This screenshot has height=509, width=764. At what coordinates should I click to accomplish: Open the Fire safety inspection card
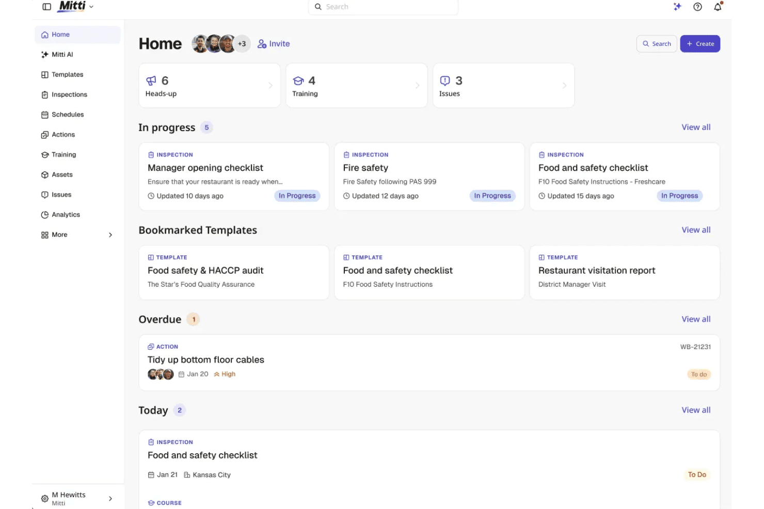429,176
